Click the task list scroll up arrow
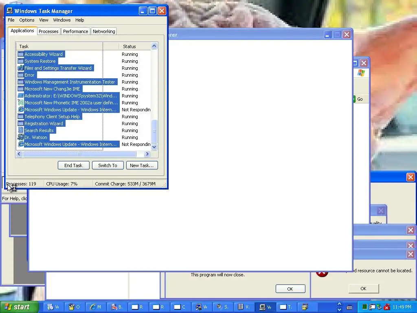The width and height of the screenshot is (417, 313). pyautogui.click(x=154, y=46)
